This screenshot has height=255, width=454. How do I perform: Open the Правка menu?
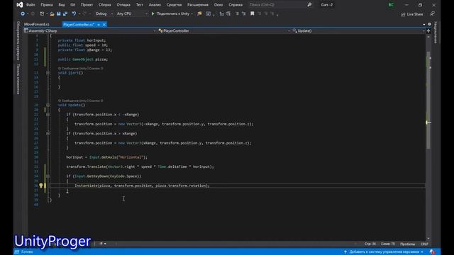[x=47, y=5]
